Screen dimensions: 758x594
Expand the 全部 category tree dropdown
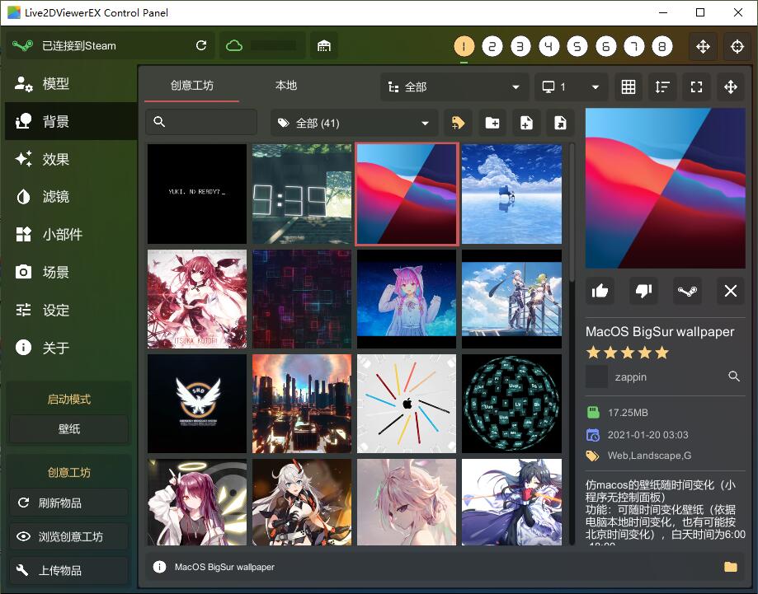pos(454,87)
